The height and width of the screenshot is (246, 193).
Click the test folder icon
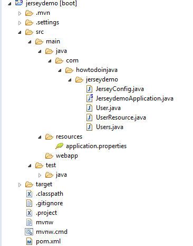point(39,166)
